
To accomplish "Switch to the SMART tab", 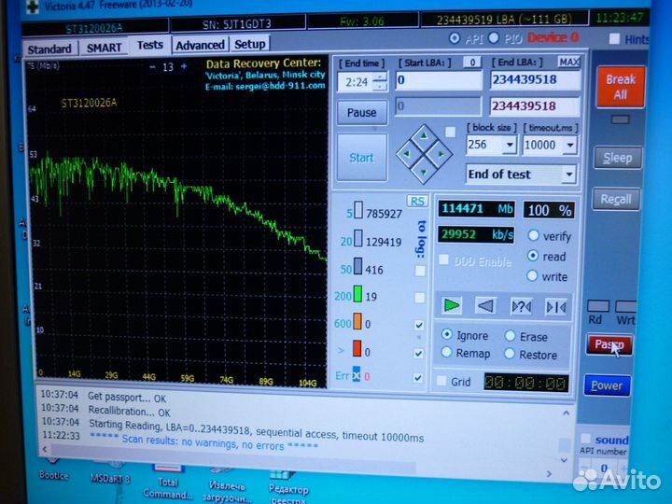I will tap(105, 48).
